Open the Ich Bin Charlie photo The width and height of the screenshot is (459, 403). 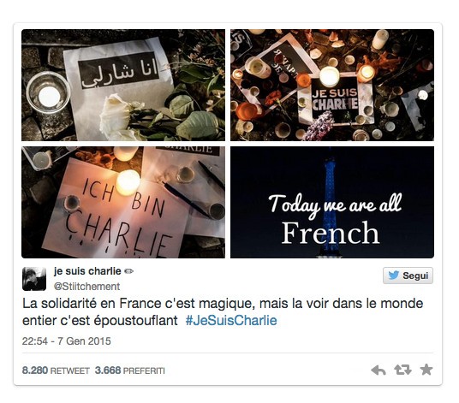[123, 203]
